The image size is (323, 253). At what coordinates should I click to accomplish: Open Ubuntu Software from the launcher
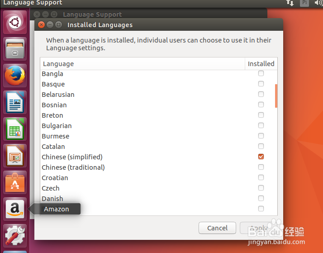[15, 182]
